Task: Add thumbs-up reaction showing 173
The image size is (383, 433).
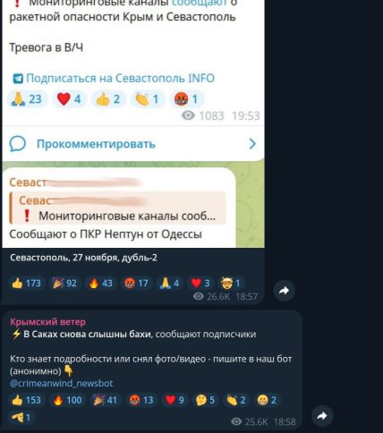Action: (x=26, y=283)
